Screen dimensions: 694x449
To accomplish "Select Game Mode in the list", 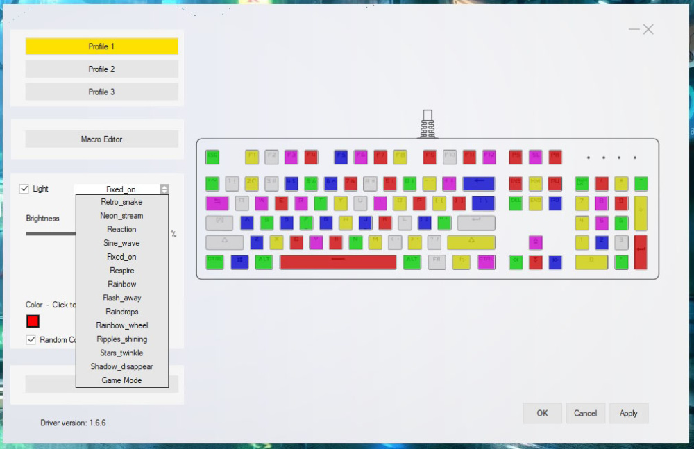I will pos(121,380).
